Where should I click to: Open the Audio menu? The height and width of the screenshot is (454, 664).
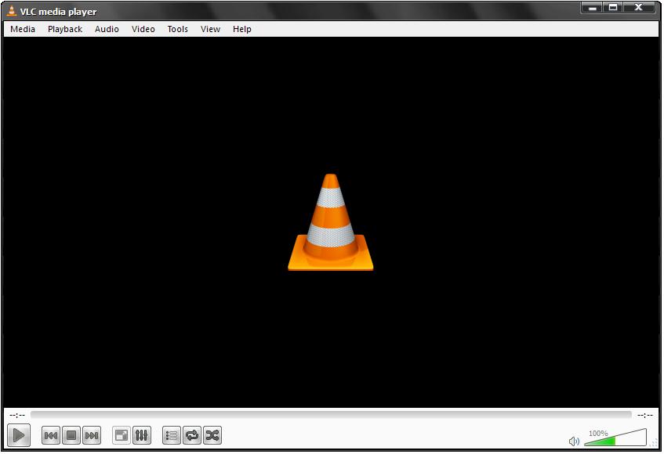pos(107,29)
